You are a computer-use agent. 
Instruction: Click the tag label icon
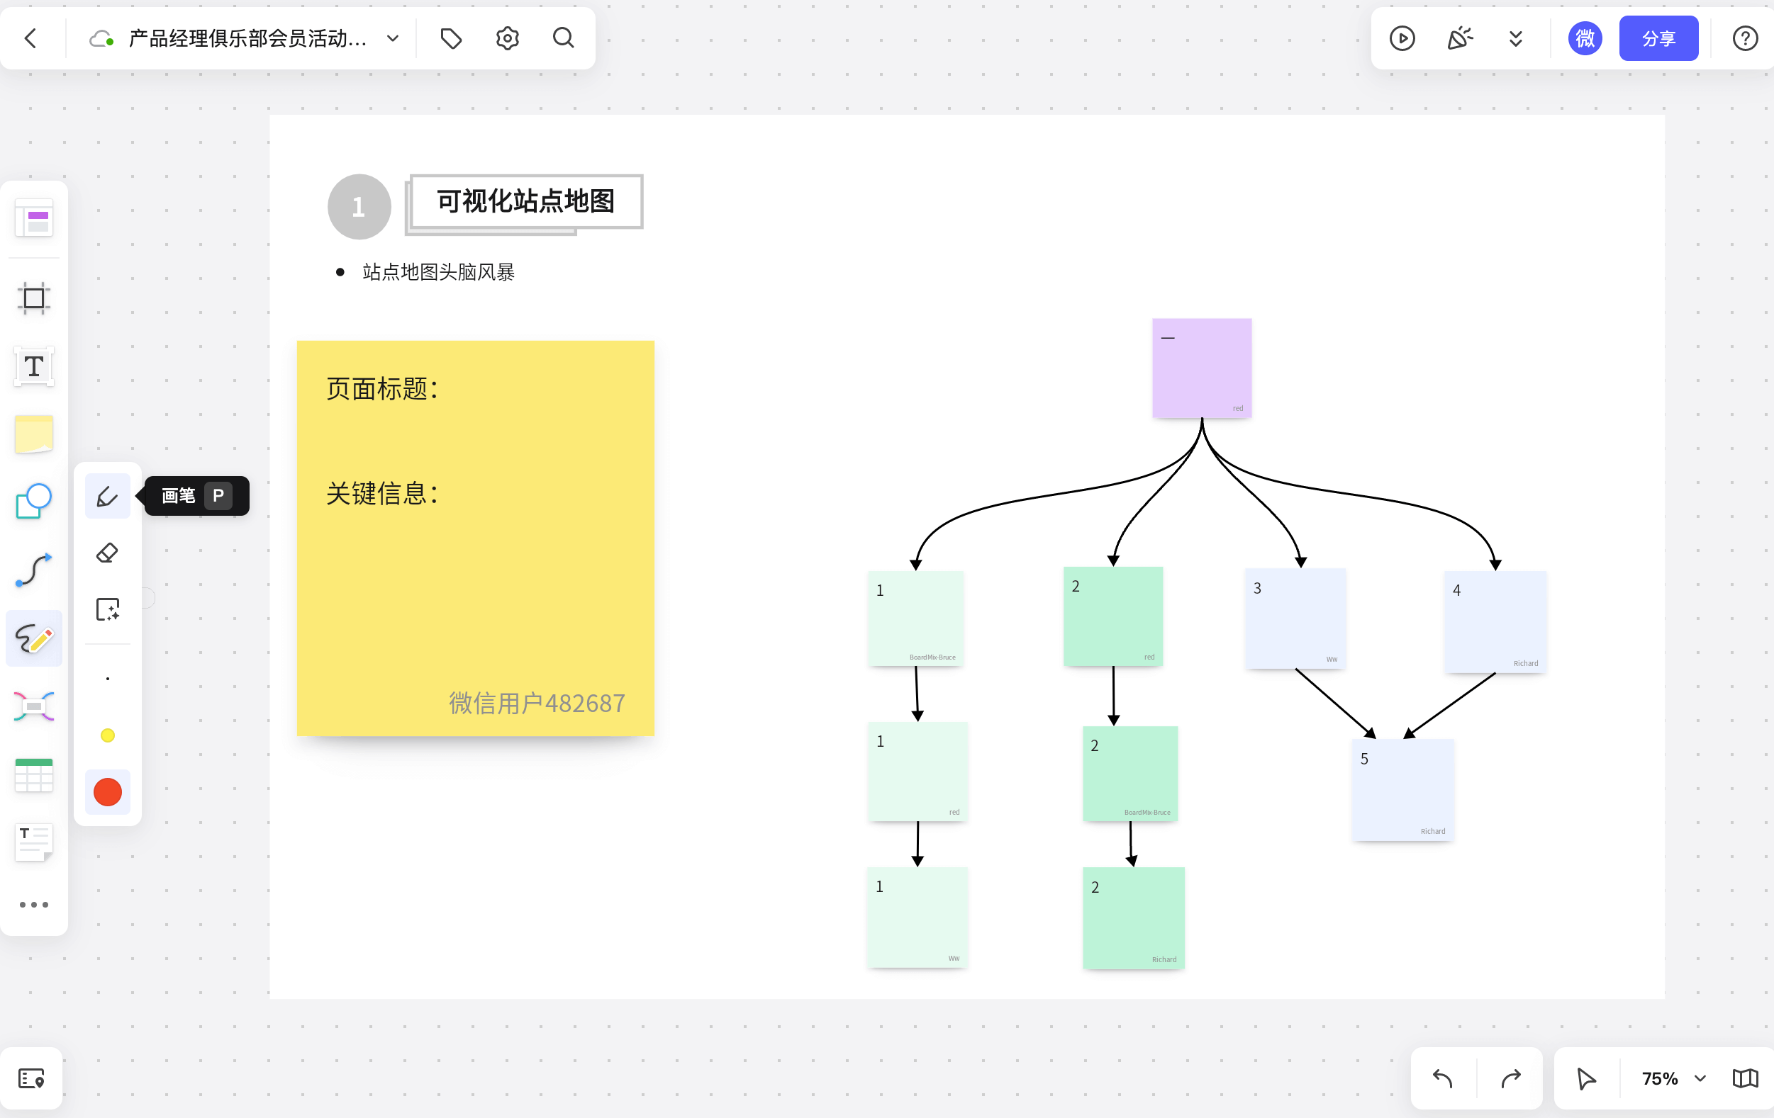pyautogui.click(x=451, y=38)
